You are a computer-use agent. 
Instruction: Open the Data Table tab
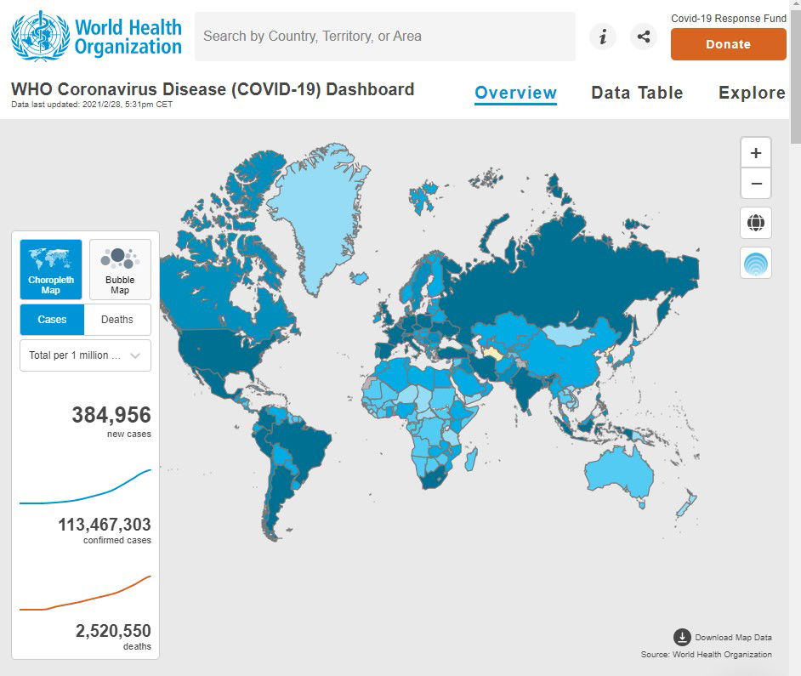coord(637,93)
